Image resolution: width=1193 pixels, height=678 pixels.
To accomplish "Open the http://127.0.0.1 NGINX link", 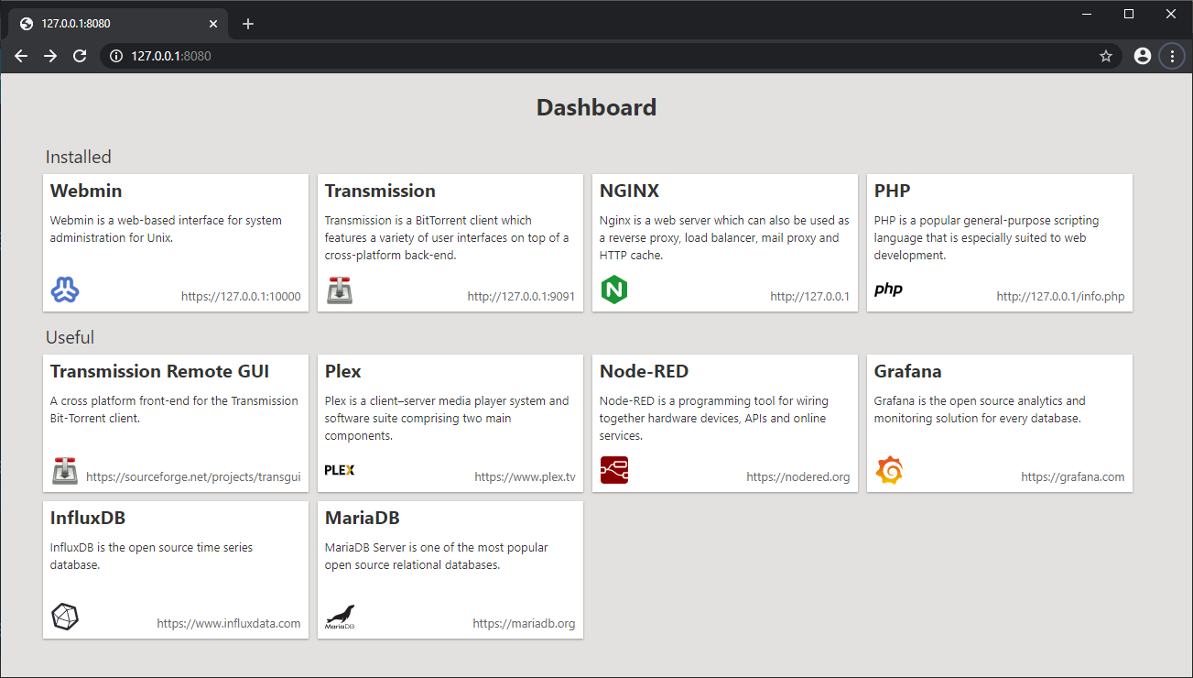I will pyautogui.click(x=810, y=297).
